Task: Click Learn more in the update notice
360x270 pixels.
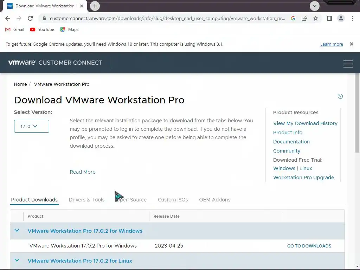Action: [x=332, y=44]
